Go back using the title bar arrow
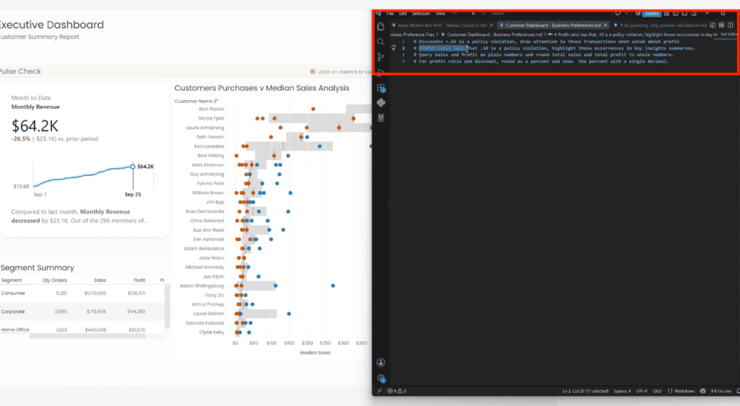This screenshot has height=406, width=740. click(473, 14)
